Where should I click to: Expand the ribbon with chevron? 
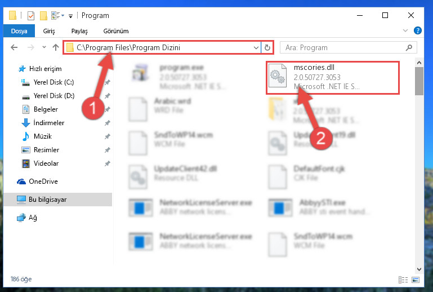405,30
